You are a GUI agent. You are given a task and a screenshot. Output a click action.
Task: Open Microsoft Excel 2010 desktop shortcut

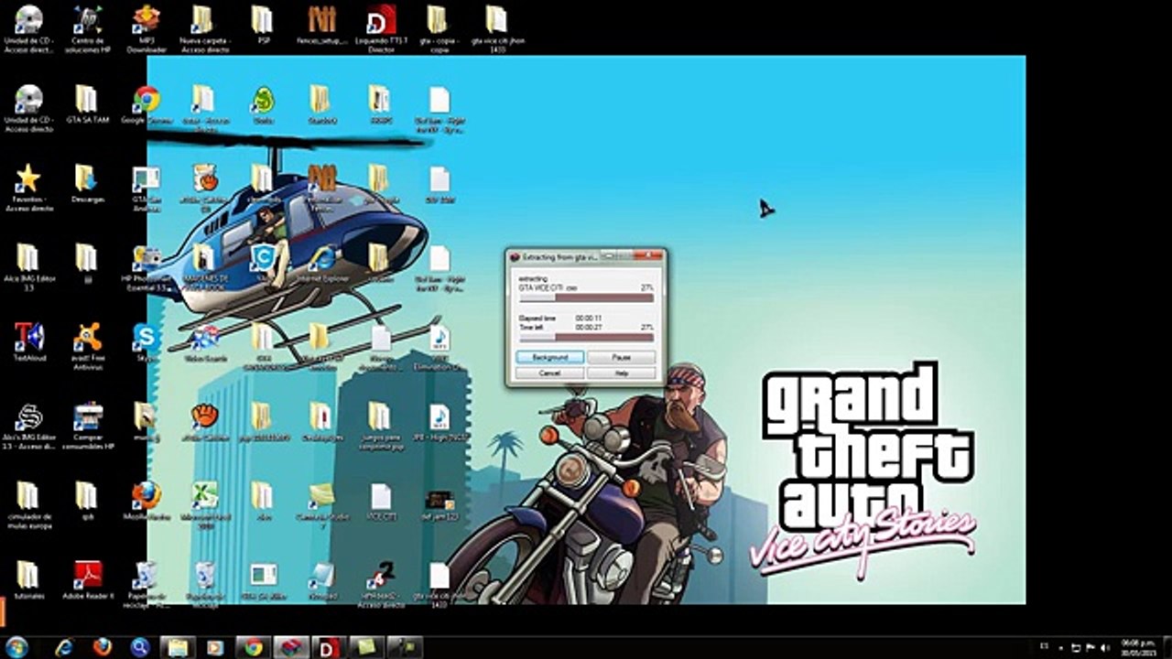(204, 504)
